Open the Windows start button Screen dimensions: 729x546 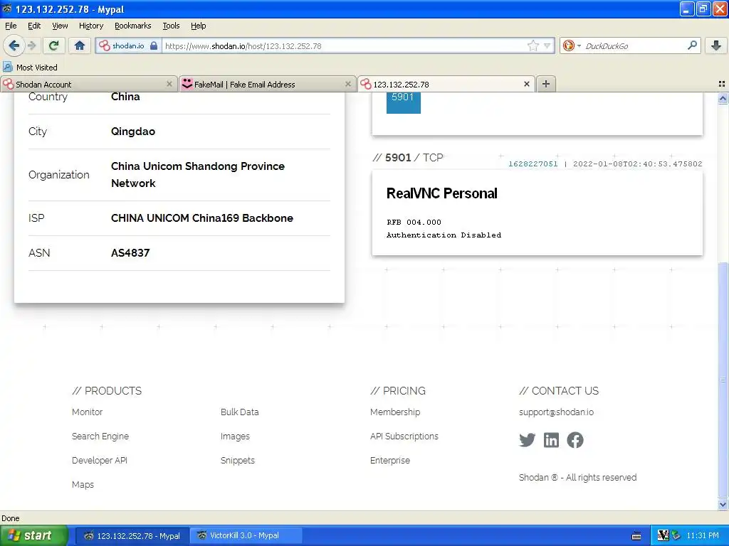pos(34,535)
